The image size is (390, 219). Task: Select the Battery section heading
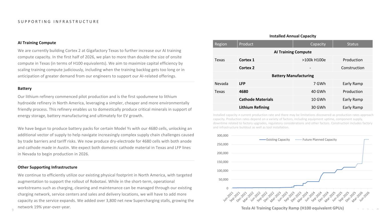coord(25,88)
